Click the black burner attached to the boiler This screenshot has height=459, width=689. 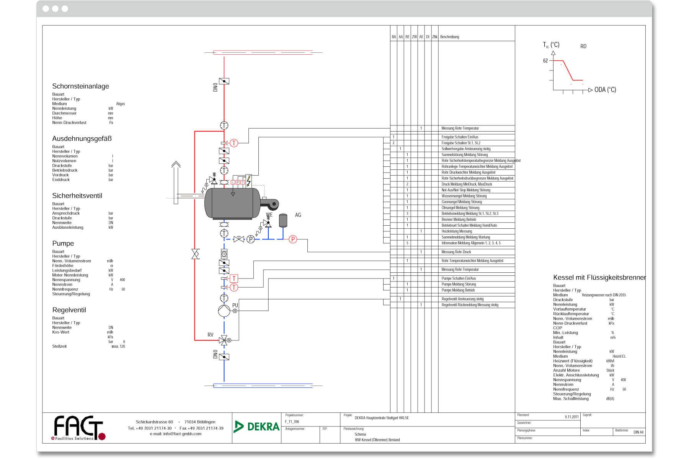[269, 203]
